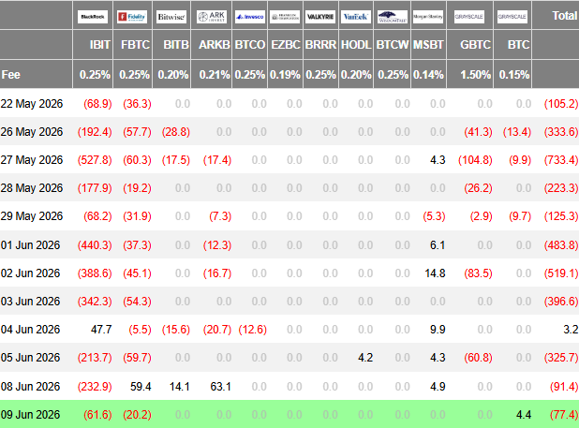The image size is (579, 428).
Task: Click the Fidelity logo above FBTC
Action: 132,17
